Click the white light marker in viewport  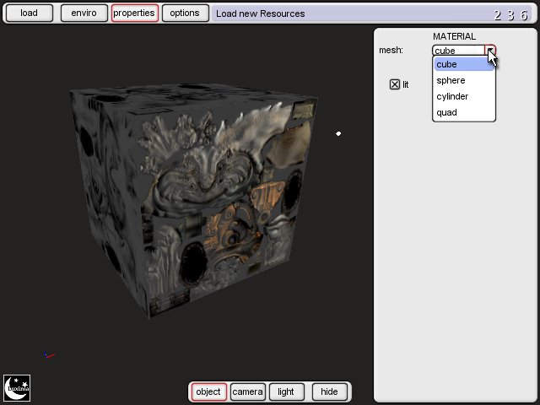point(338,133)
